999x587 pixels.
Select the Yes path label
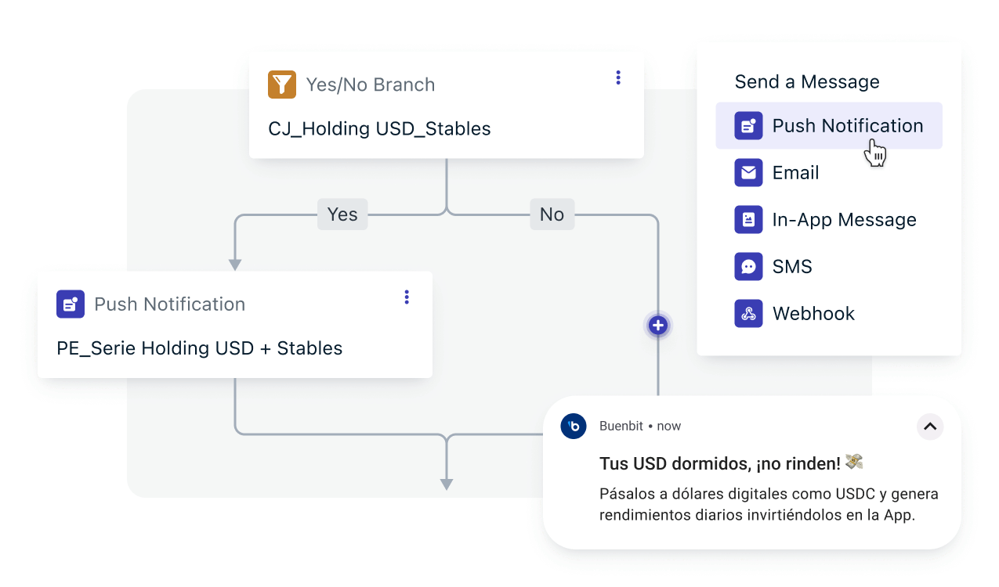tap(342, 214)
